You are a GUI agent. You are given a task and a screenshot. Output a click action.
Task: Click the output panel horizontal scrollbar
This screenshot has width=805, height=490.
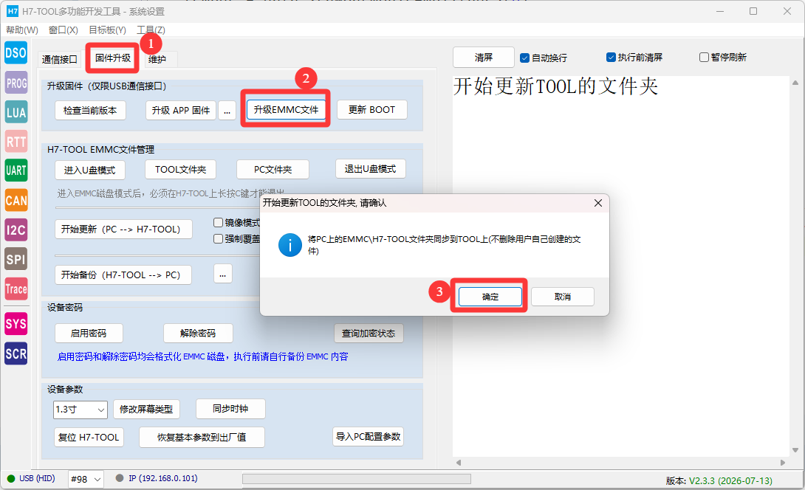click(620, 463)
